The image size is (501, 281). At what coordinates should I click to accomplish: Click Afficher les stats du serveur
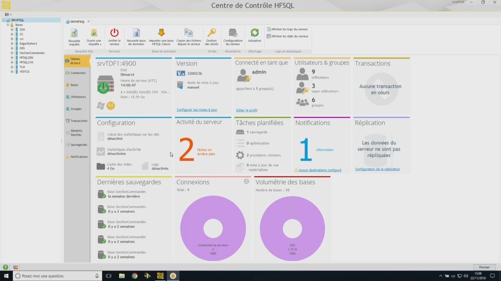click(x=287, y=36)
